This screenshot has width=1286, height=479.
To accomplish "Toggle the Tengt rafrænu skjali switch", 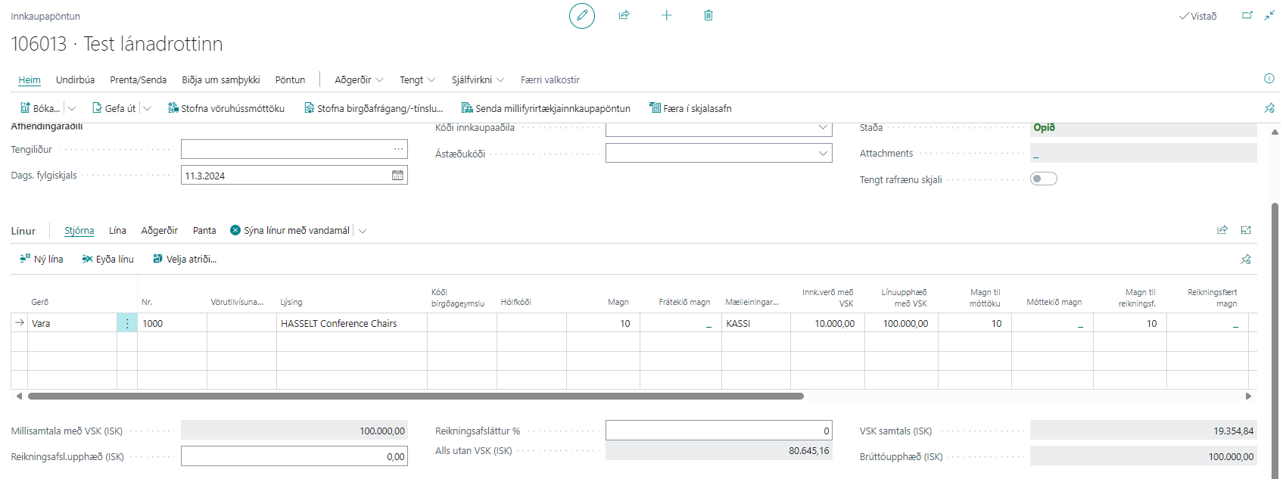I will click(x=1043, y=179).
